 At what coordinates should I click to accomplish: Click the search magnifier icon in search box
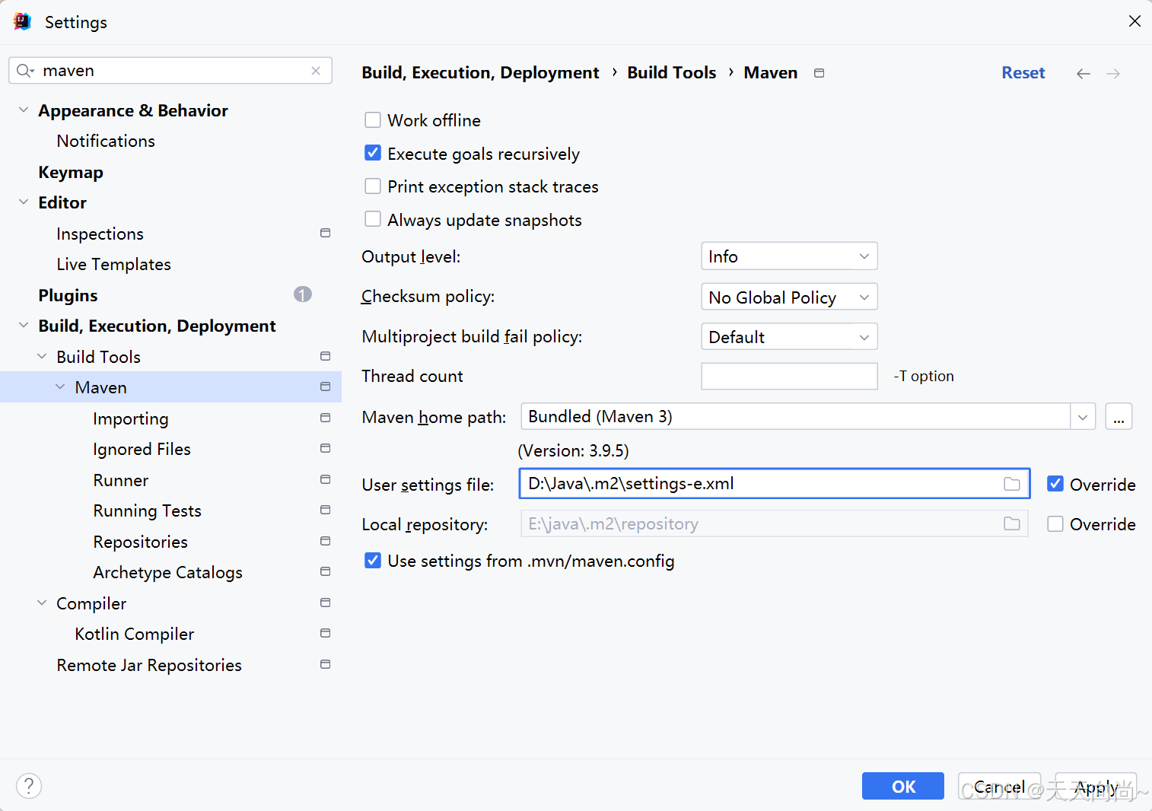pyautogui.click(x=25, y=71)
